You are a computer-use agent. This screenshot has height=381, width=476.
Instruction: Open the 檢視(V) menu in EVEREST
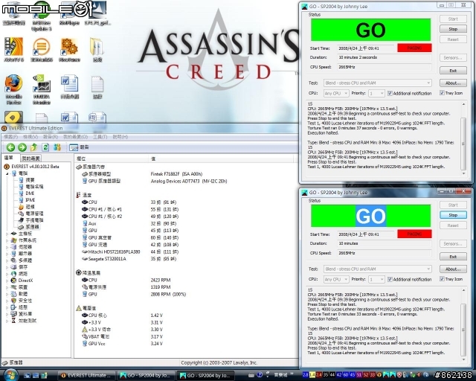[30, 137]
